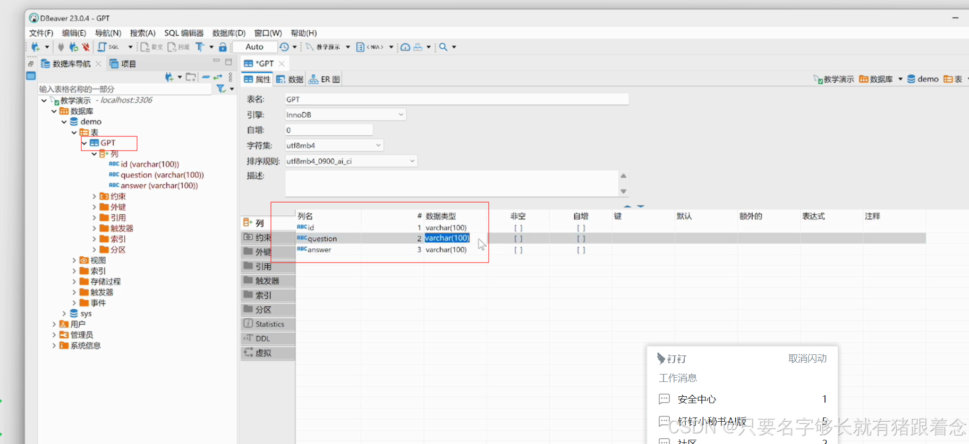Click the red Disconnect icon
The width and height of the screenshot is (969, 444).
(x=86, y=47)
